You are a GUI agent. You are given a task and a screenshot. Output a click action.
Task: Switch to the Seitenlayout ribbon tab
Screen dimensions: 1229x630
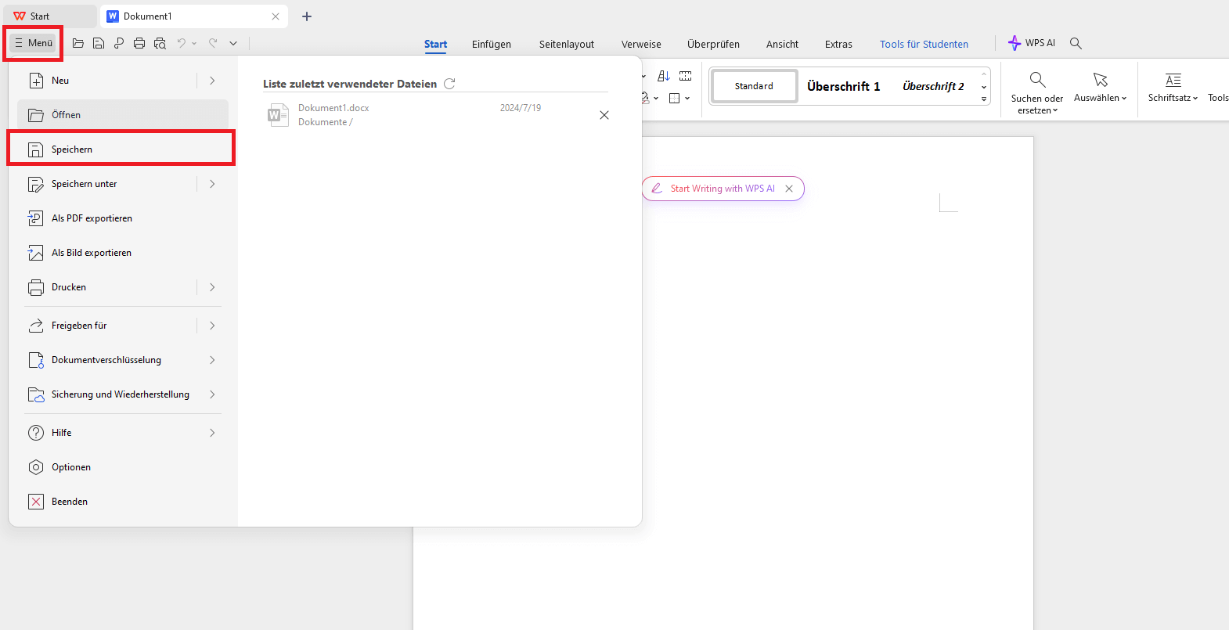pyautogui.click(x=567, y=44)
